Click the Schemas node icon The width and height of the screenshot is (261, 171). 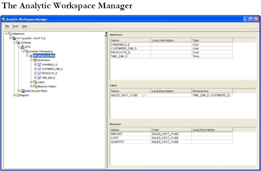point(18,42)
